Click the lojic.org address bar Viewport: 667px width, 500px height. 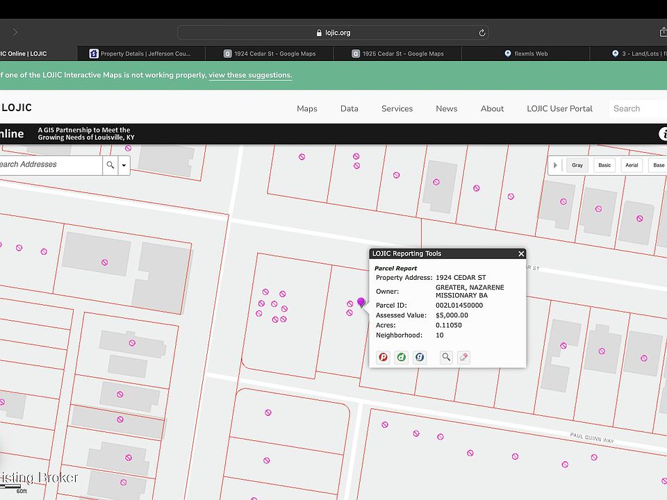[333, 33]
